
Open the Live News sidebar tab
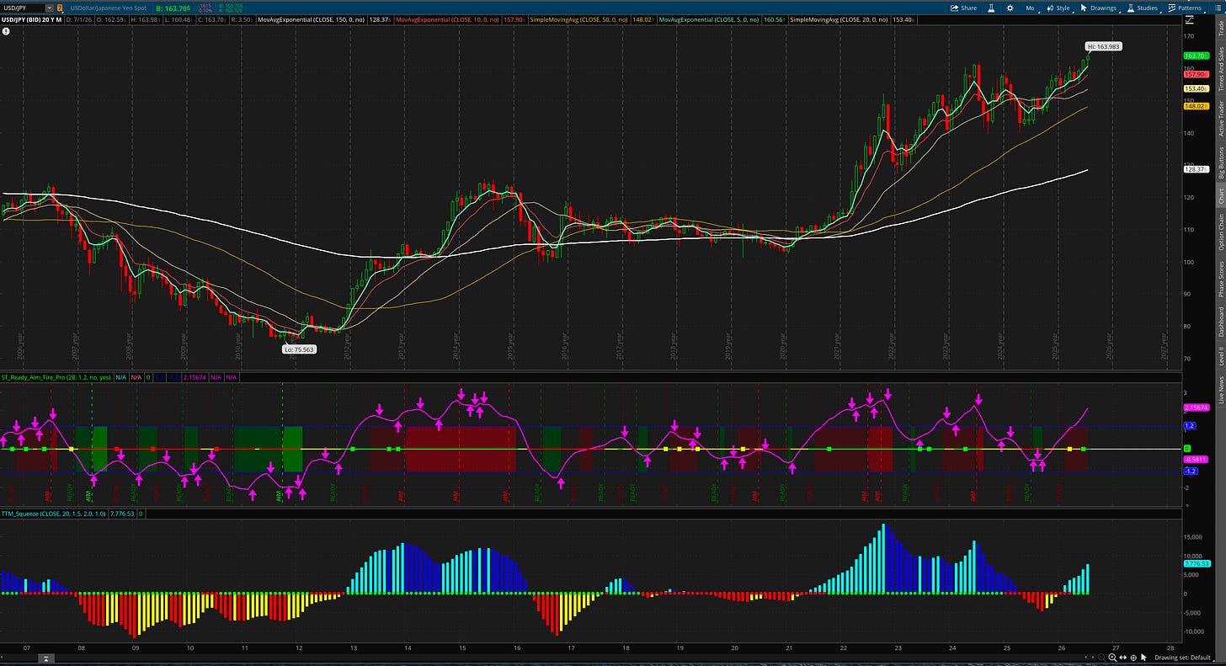point(1221,390)
